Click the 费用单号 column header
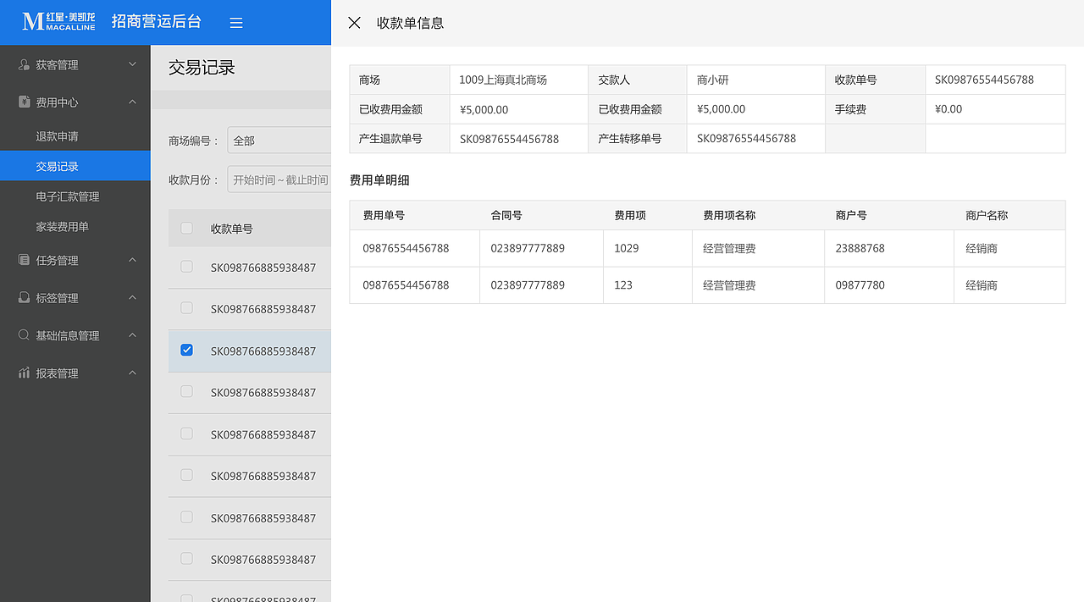This screenshot has height=602, width=1084. 384,215
